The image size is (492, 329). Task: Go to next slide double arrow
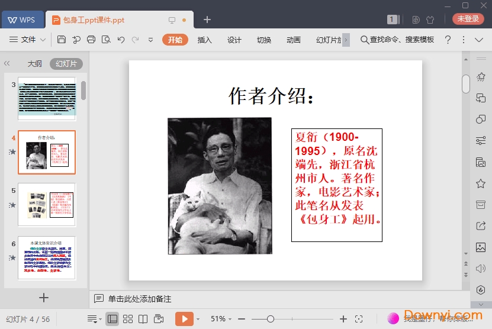coord(466,275)
